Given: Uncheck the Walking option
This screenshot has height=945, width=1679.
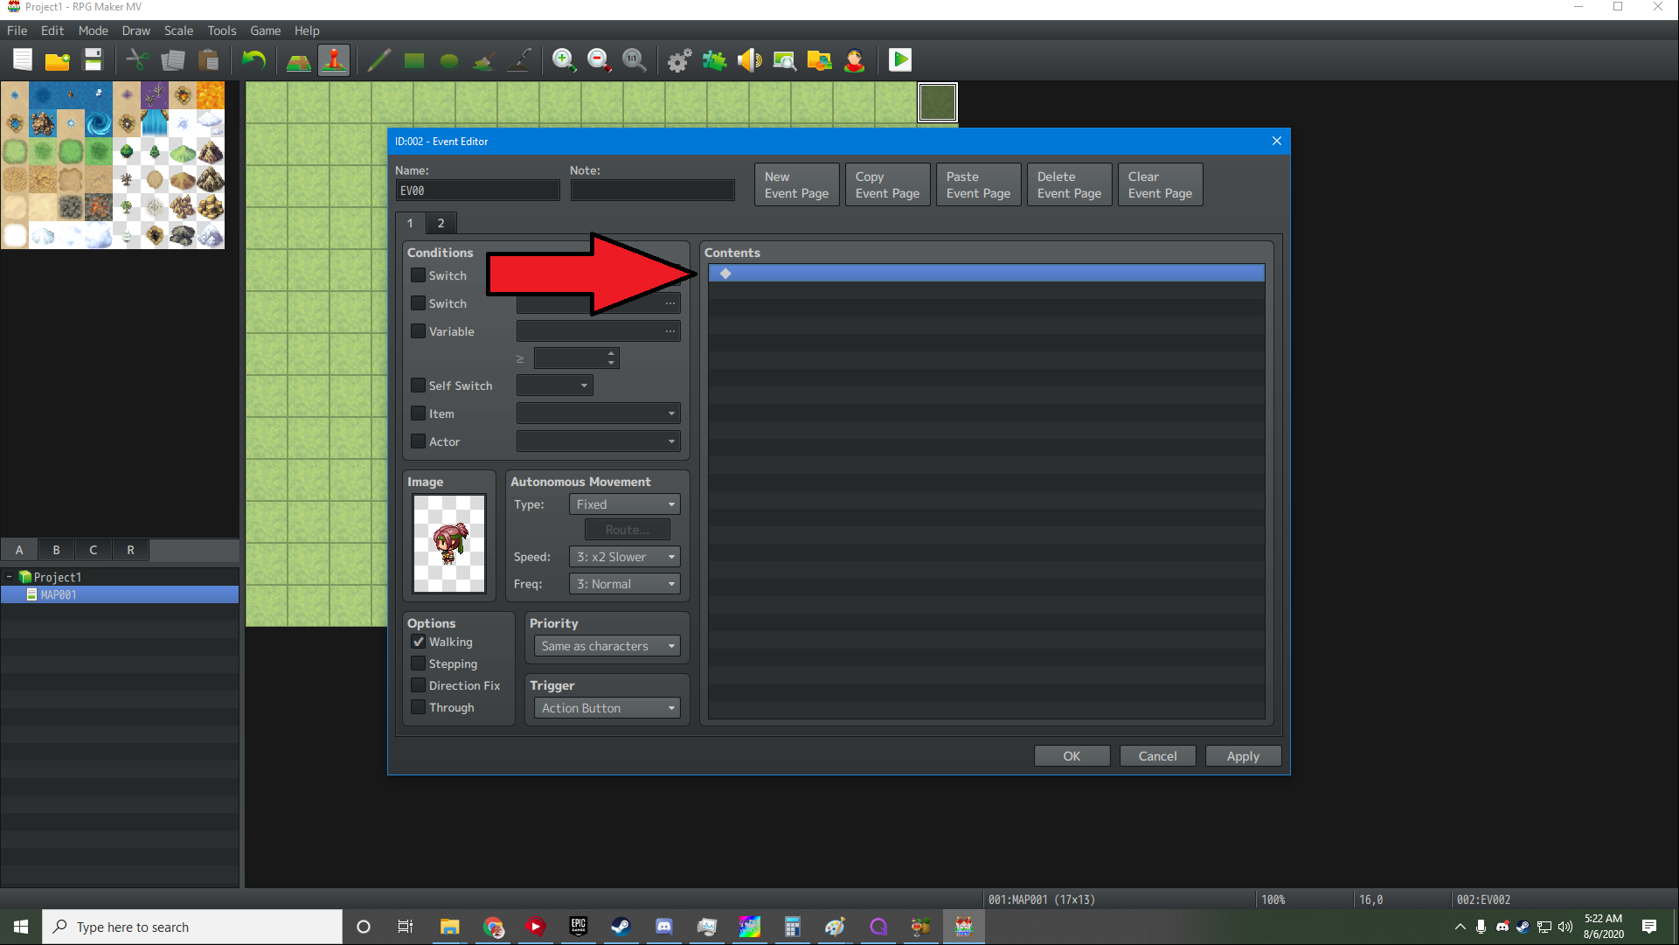Looking at the screenshot, I should click(419, 642).
